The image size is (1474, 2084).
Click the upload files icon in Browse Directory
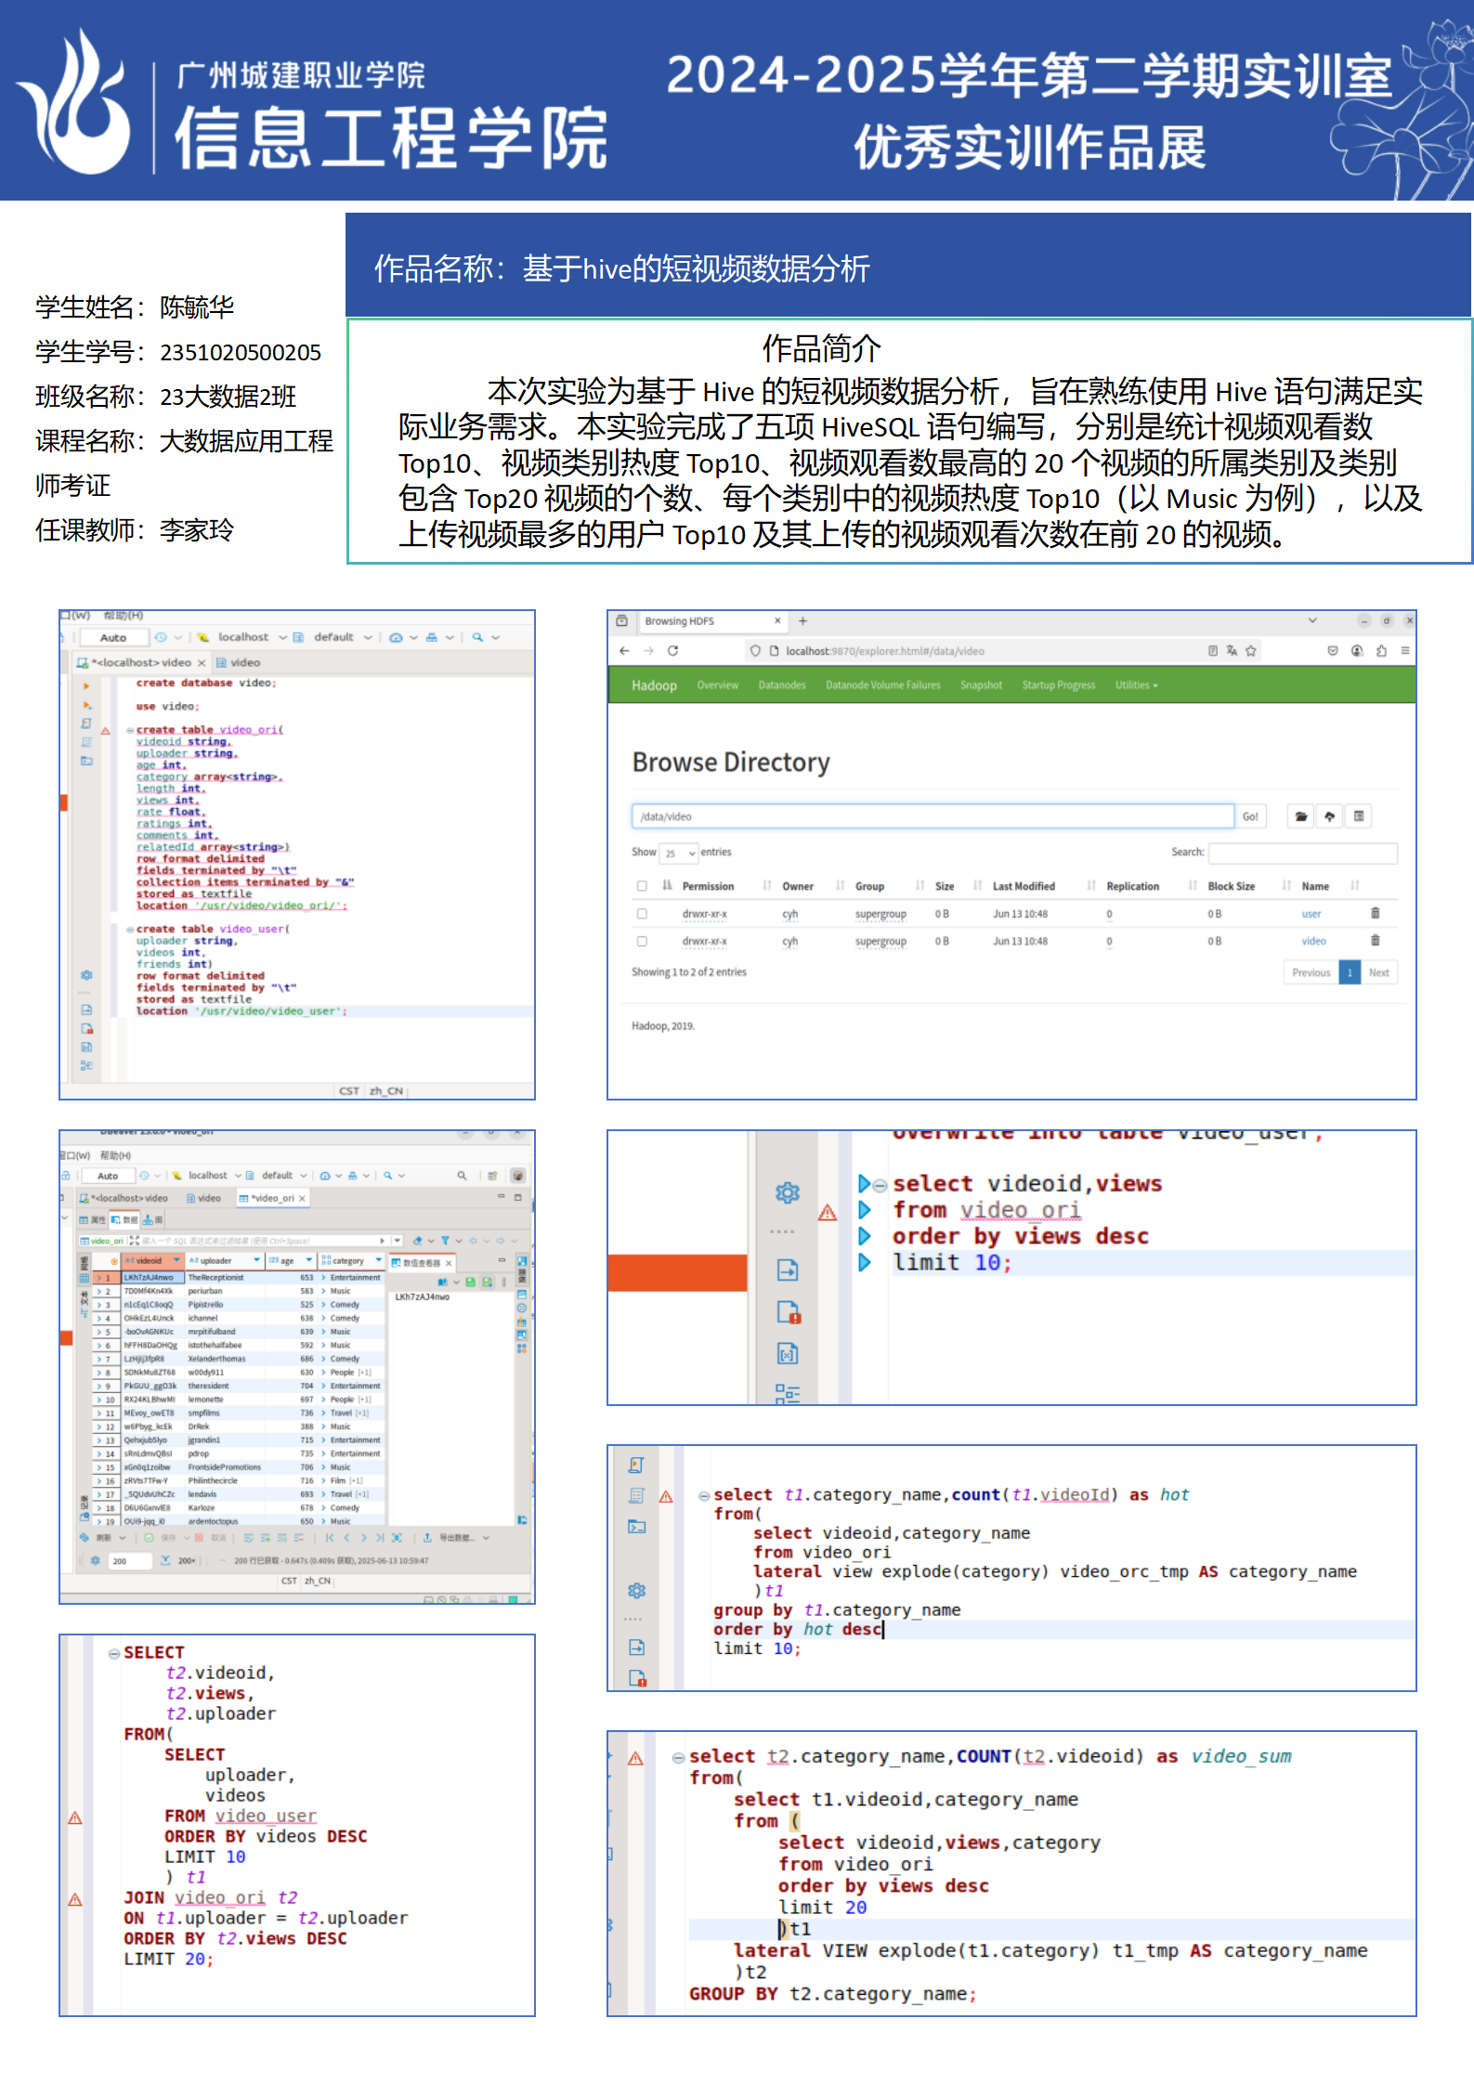(1329, 816)
